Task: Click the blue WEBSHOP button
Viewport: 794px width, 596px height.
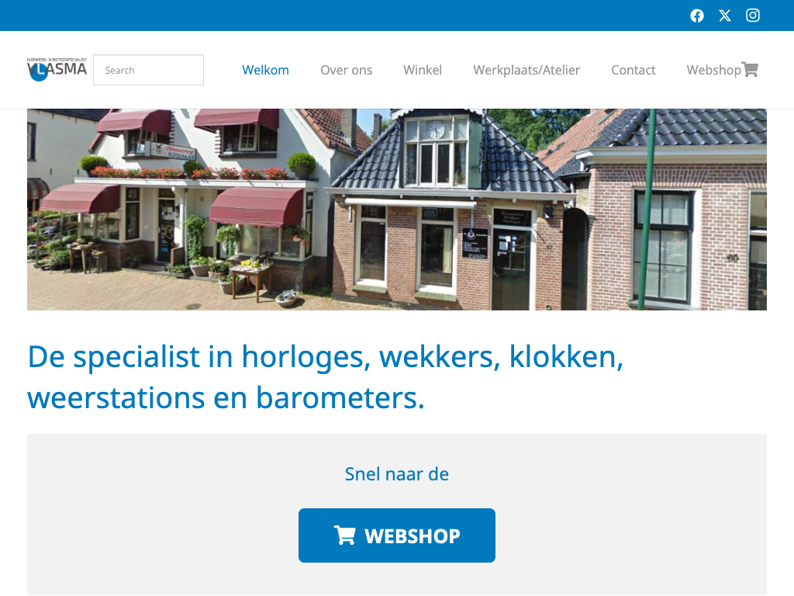Action: pyautogui.click(x=397, y=535)
